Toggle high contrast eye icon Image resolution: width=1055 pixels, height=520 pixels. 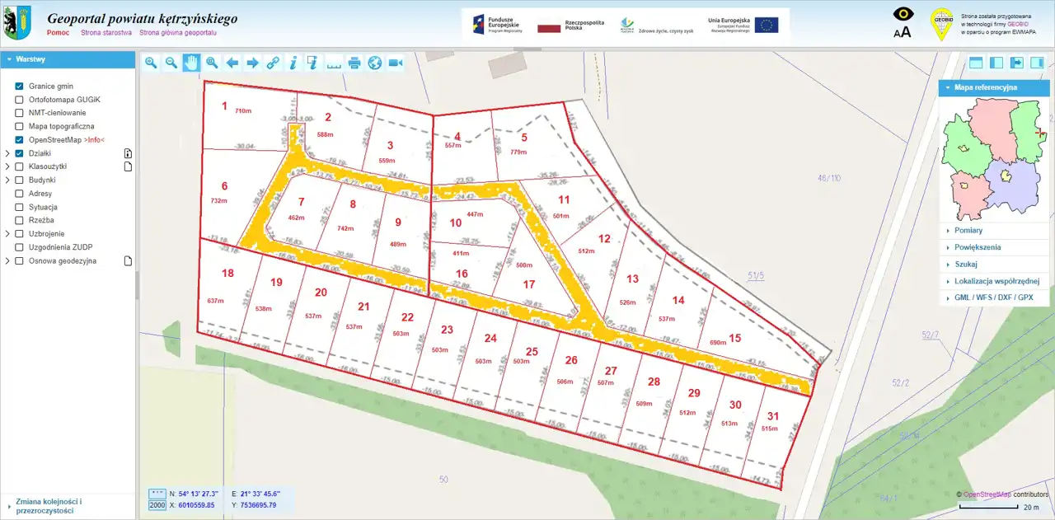(903, 14)
